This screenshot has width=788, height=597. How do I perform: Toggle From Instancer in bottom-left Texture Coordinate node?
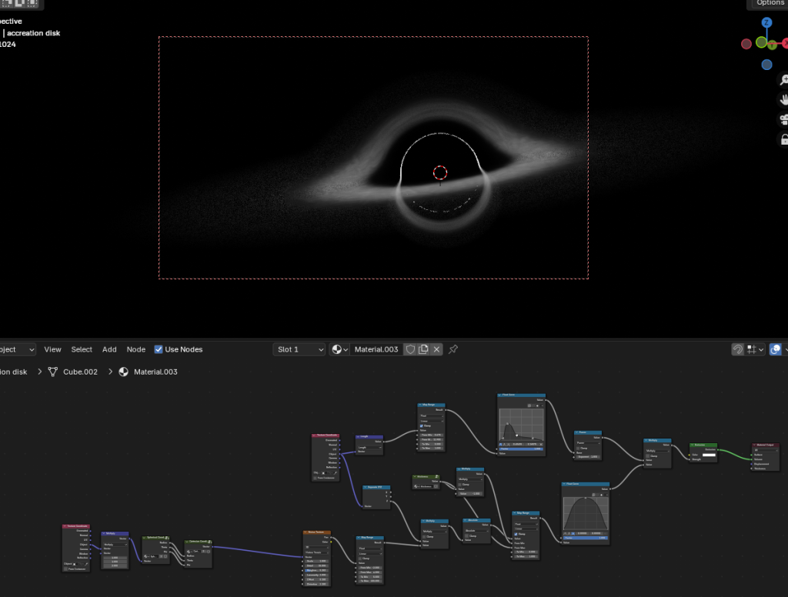[x=66, y=569]
